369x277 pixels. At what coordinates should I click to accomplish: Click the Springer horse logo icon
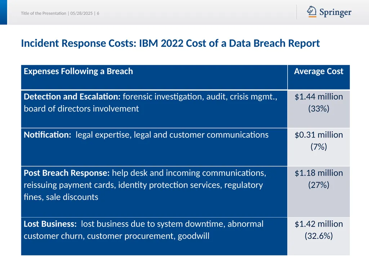(x=312, y=12)
